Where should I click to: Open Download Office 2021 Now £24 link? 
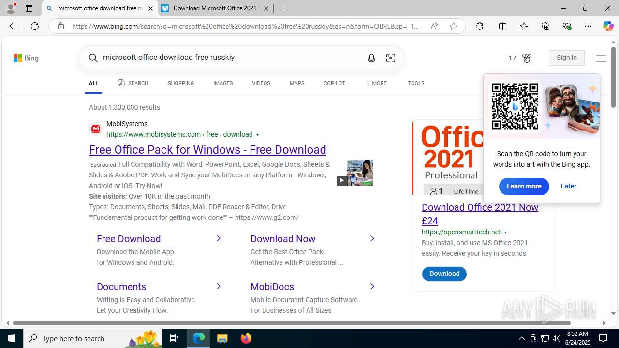480,214
